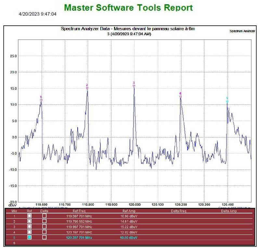The height and width of the screenshot is (248, 260).
Task: Uncheck the cyan Ref checkbox for marker 5
Action: [x=30, y=238]
